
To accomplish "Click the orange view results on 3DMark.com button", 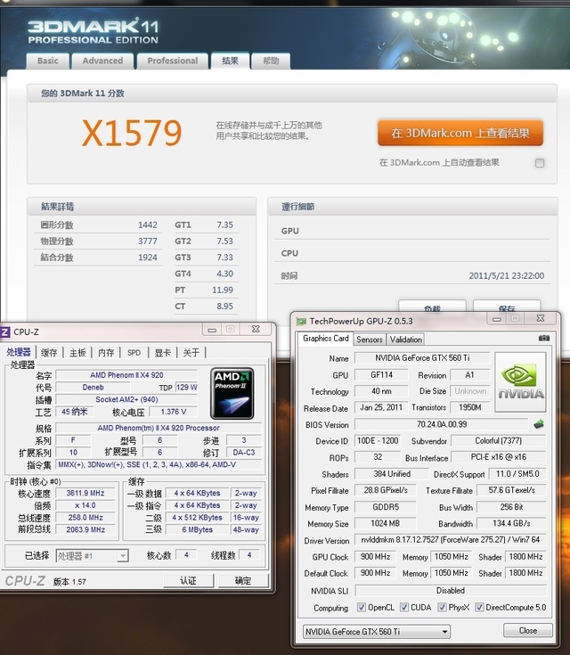I will tap(460, 133).
